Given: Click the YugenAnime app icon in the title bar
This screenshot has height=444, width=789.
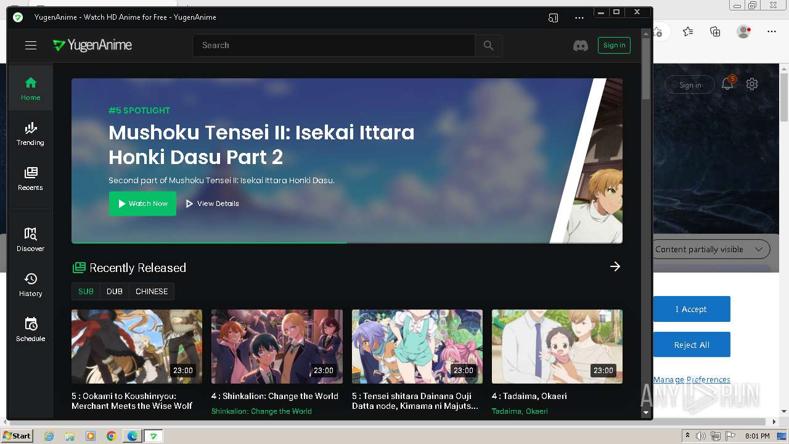Looking at the screenshot, I should pyautogui.click(x=18, y=17).
